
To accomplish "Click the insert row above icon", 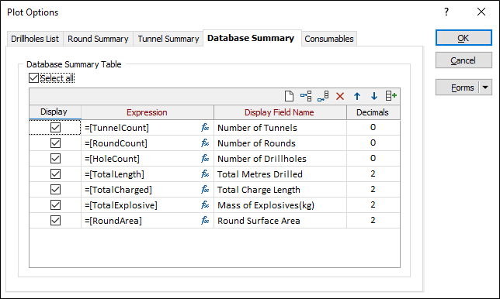I will [x=306, y=96].
